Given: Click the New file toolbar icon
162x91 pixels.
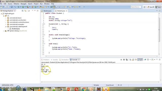Looking at the screenshot, I should (1, 7).
